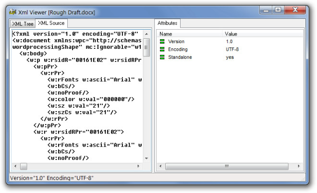The image size is (317, 193).
Task: Select the Encoding attribute row
Action: coord(230,49)
